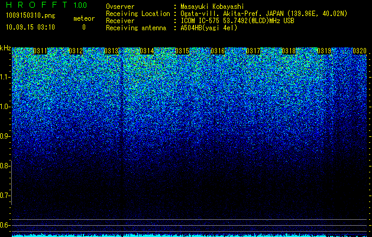372x237 pixels.
Task: Click observer name Masayuki Kobayashi
Action: [212, 7]
